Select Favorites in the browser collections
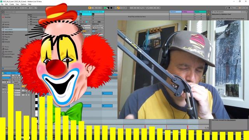The width and height of the screenshot is (249, 140). [7, 17]
